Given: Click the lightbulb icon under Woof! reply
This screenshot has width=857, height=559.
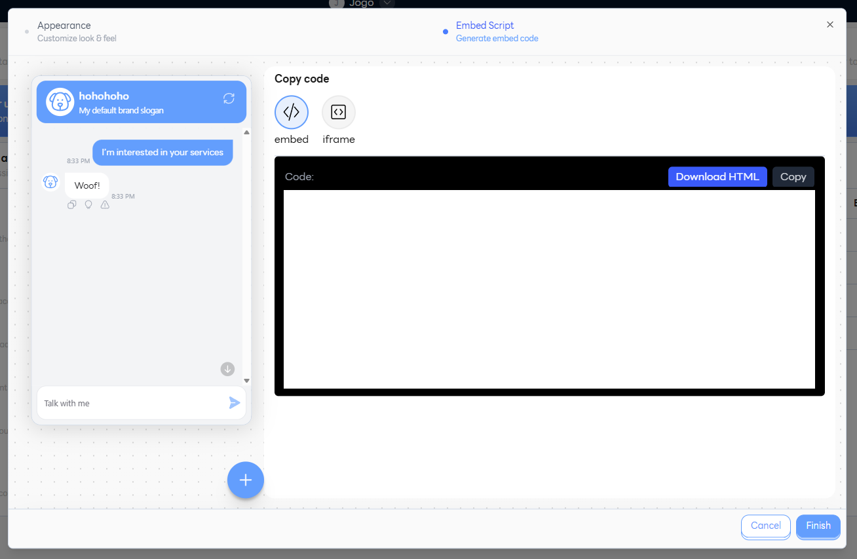Looking at the screenshot, I should (88, 205).
